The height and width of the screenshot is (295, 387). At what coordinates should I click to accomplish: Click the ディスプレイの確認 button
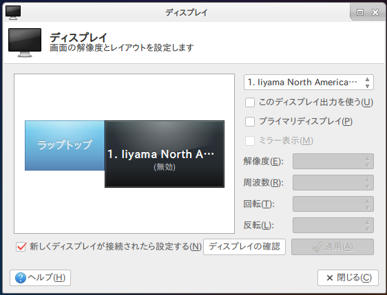pos(244,247)
